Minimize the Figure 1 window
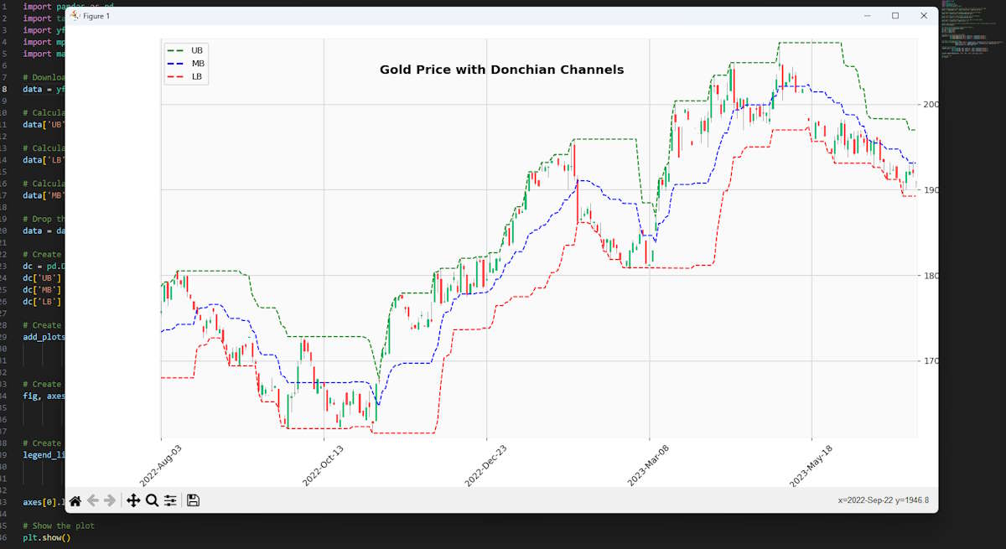Screen dimensions: 1006x549 (x=867, y=16)
